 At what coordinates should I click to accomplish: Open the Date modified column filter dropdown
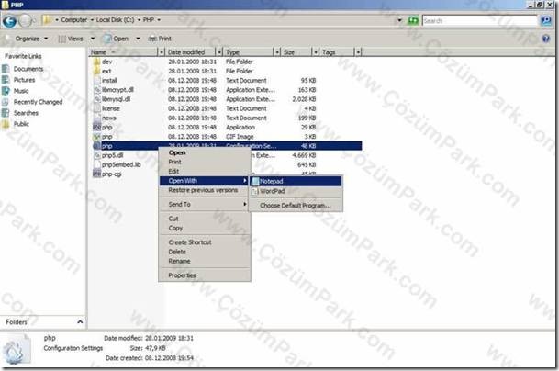tap(219, 52)
